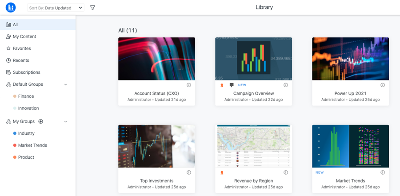
Task: Open the Revenue by Region title
Action: pos(254,181)
